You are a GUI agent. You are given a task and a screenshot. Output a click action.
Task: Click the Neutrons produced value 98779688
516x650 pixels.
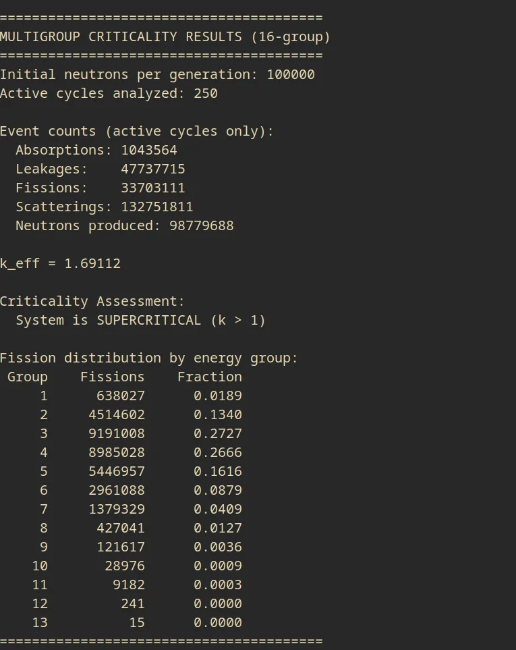(x=202, y=225)
